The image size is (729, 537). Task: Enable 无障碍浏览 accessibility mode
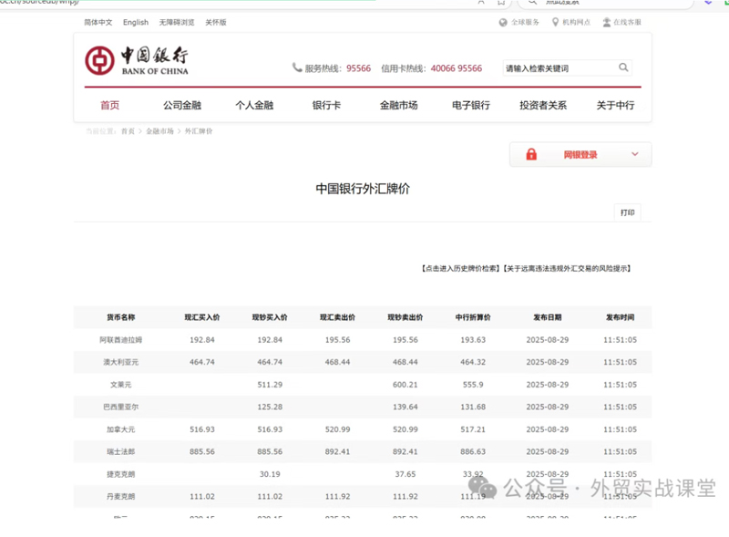pos(177,23)
